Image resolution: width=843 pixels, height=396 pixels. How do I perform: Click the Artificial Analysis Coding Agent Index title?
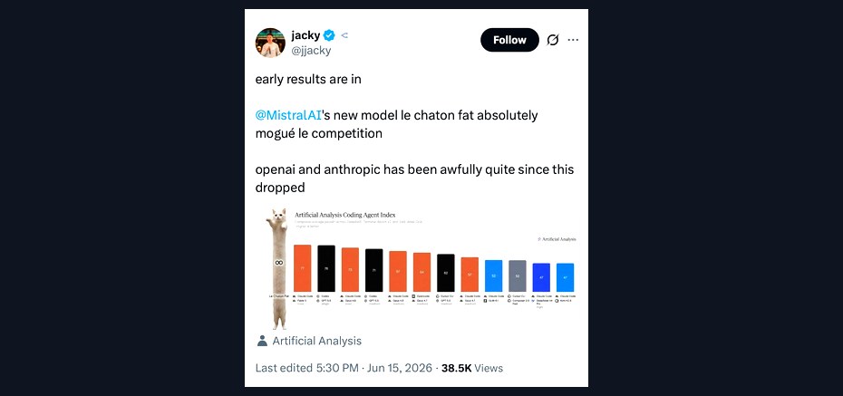[344, 215]
